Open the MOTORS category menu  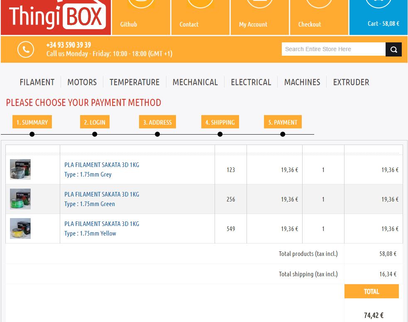(x=82, y=82)
